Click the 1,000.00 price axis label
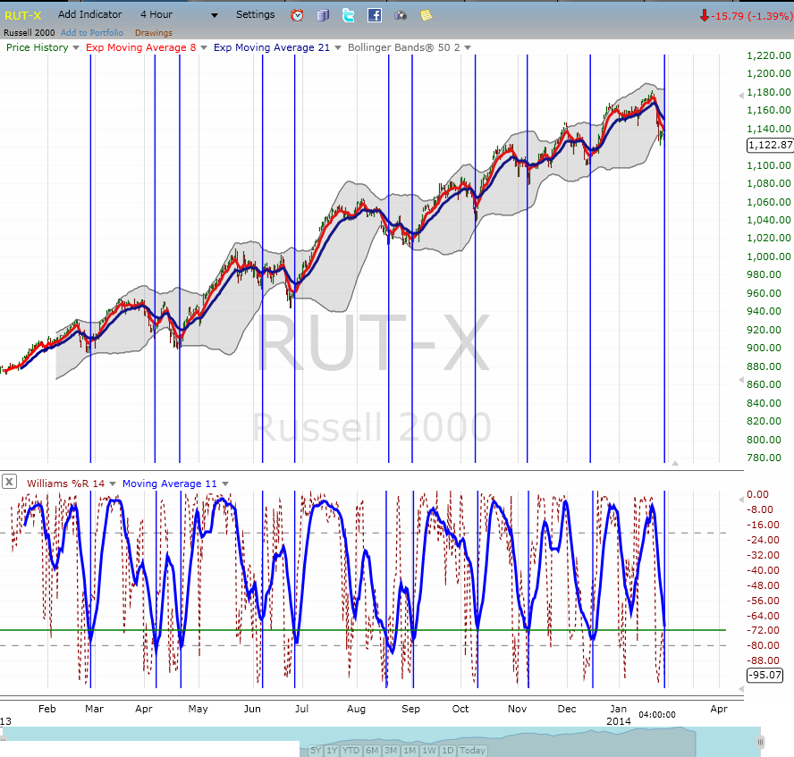The image size is (794, 757). 769,257
